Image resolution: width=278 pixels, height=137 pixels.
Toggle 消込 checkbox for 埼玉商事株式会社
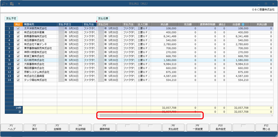18,40
